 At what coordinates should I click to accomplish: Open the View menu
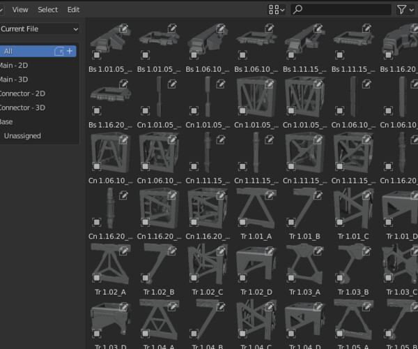[20, 10]
